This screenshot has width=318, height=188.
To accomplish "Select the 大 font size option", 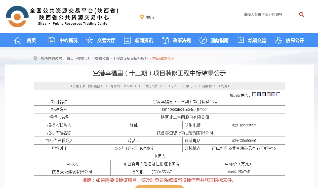I will coord(183,86).
